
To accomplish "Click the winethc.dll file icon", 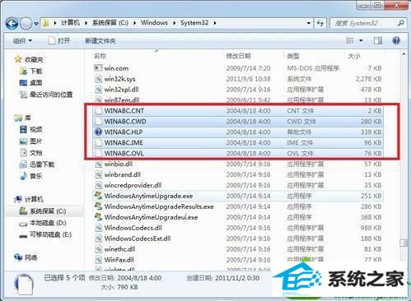I will coord(98,249).
